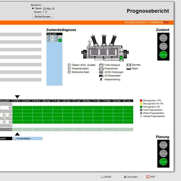Open the 27.Apr column dropdown

[81, 101]
